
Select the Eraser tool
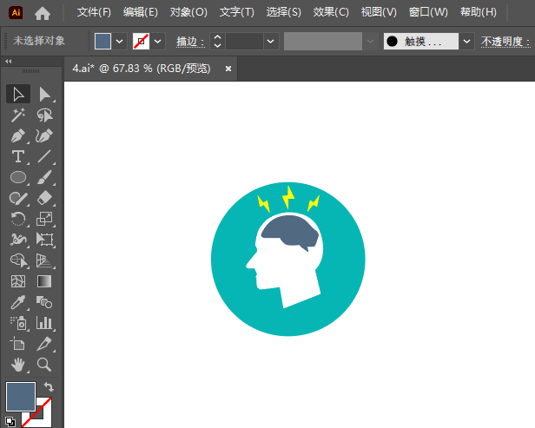(44, 198)
